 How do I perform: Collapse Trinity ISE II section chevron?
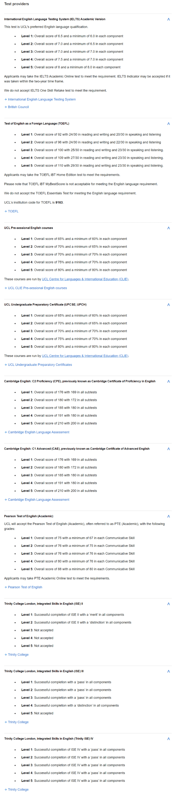tap(168, 604)
